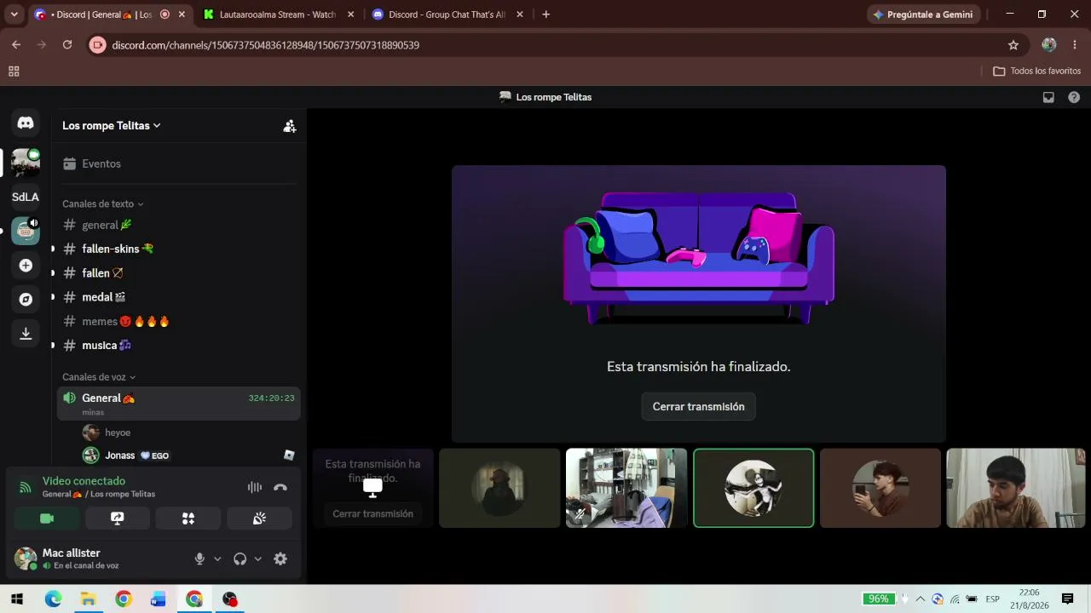This screenshot has height=613, width=1091.
Task: Collapse the Canales de texto category
Action: pos(102,204)
